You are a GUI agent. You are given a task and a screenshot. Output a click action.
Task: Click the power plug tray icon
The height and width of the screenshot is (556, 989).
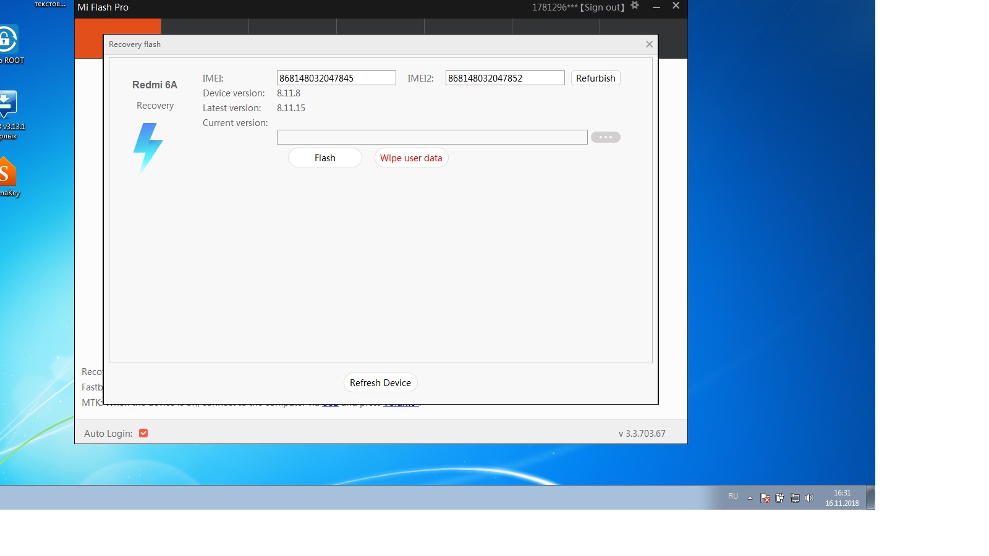pos(779,498)
